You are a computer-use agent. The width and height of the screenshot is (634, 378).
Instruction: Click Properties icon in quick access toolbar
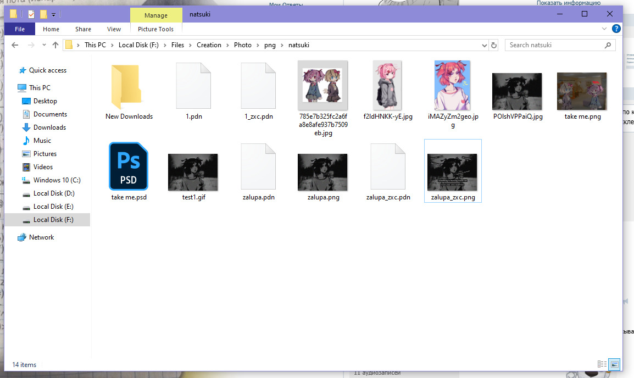31,14
